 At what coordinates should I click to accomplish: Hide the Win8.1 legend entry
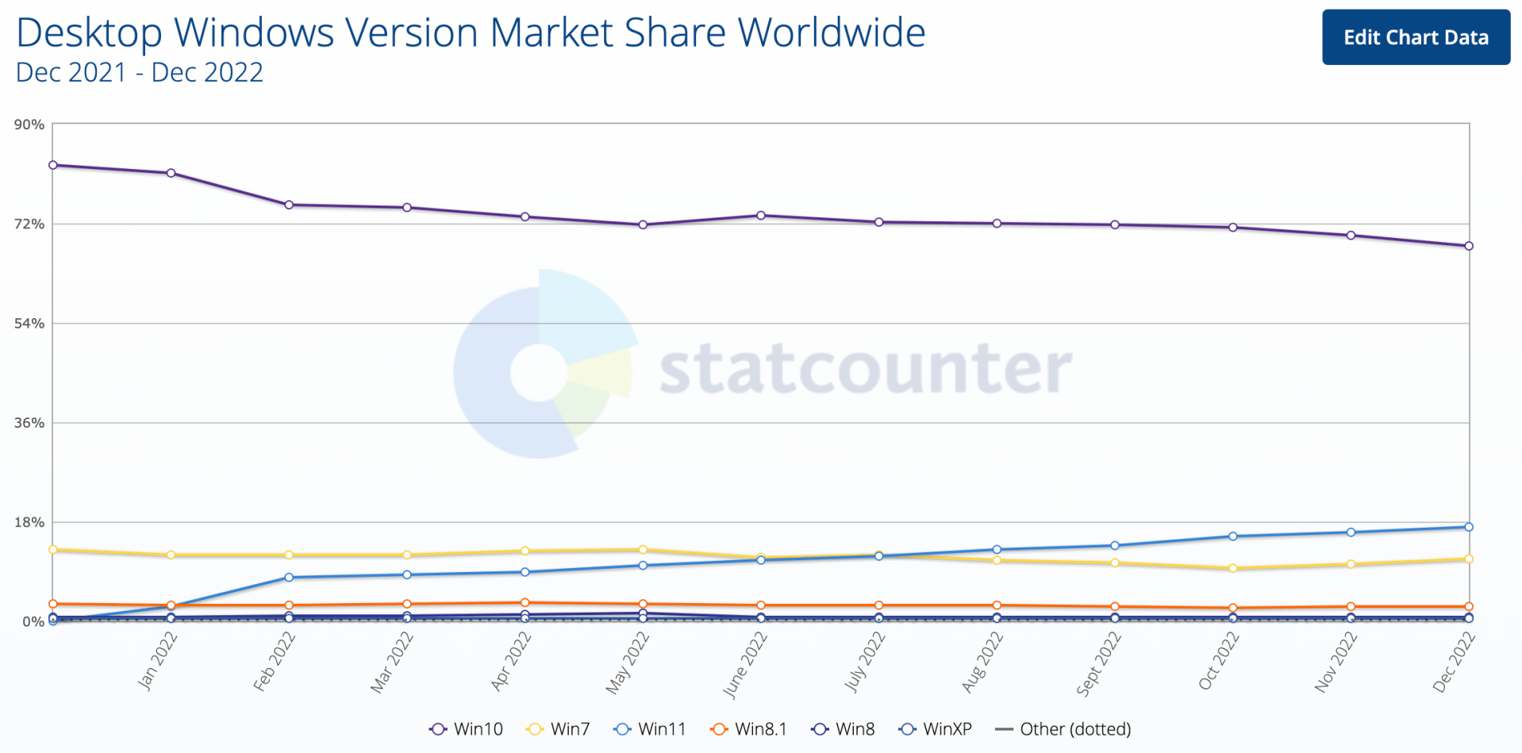coord(748,729)
